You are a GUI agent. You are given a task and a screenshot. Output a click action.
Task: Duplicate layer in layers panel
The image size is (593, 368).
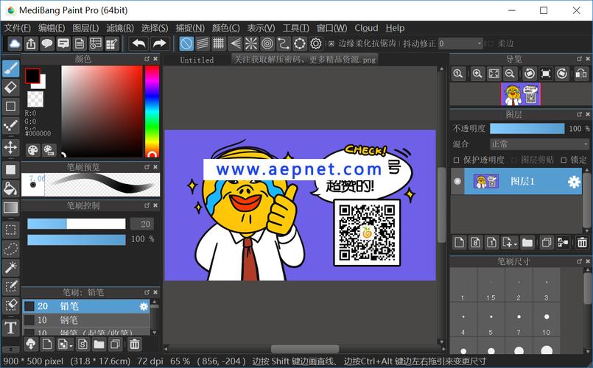click(x=546, y=242)
